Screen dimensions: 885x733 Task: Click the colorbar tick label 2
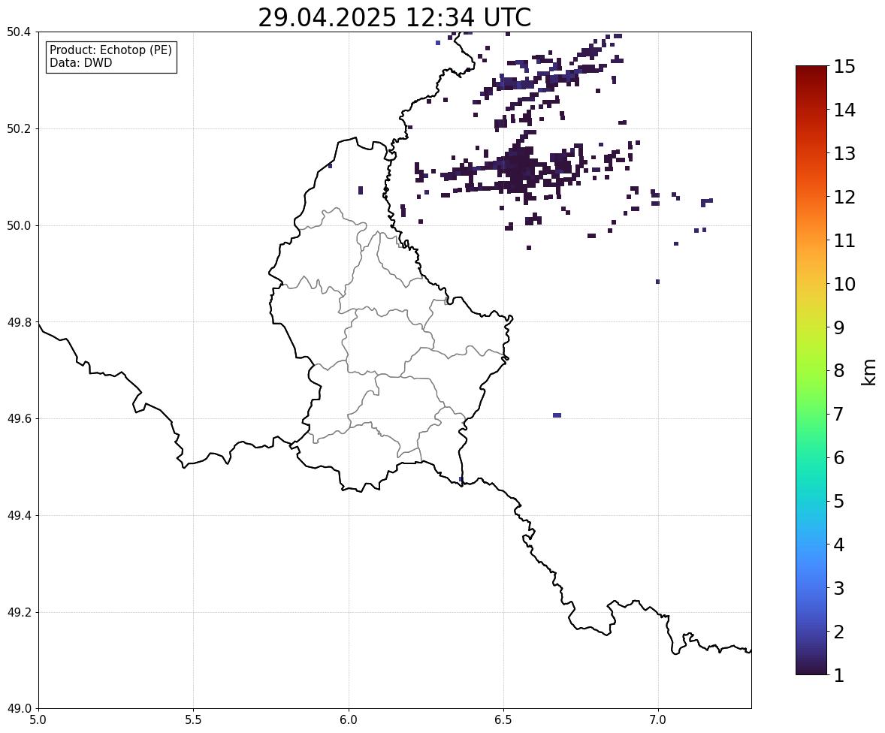point(839,632)
